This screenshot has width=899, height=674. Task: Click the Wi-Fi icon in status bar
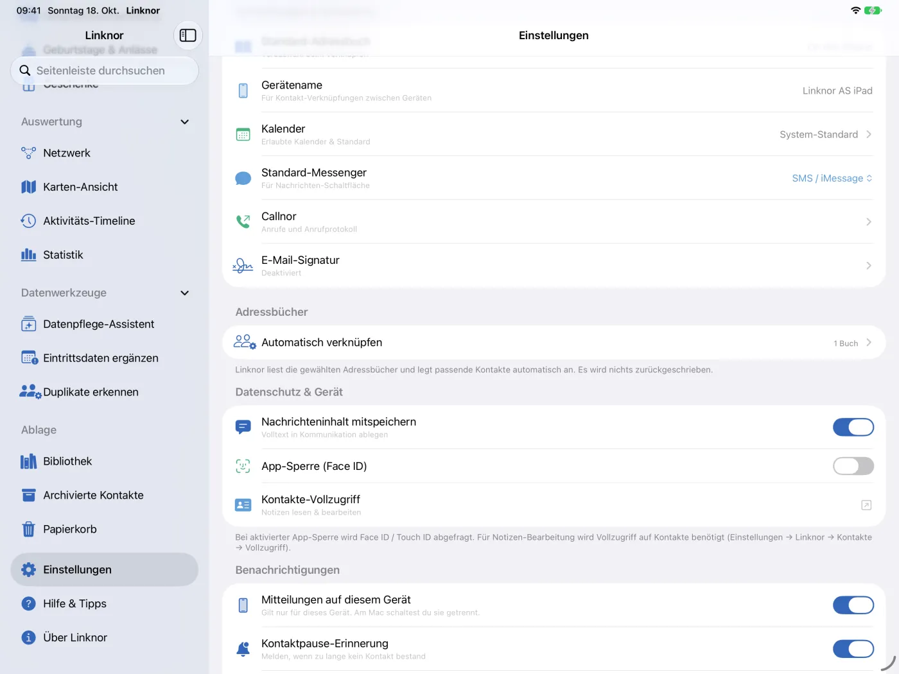[855, 10]
